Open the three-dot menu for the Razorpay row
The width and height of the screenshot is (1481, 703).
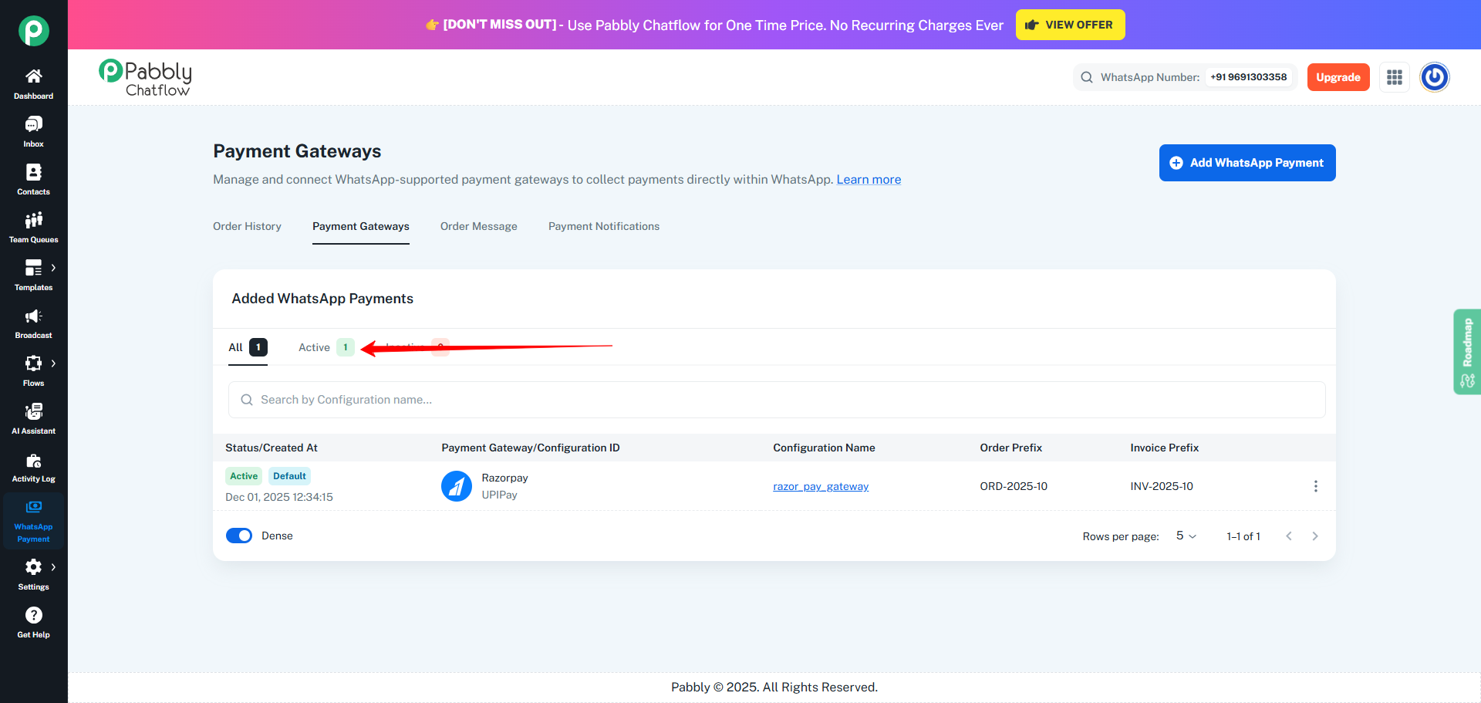[x=1316, y=486]
